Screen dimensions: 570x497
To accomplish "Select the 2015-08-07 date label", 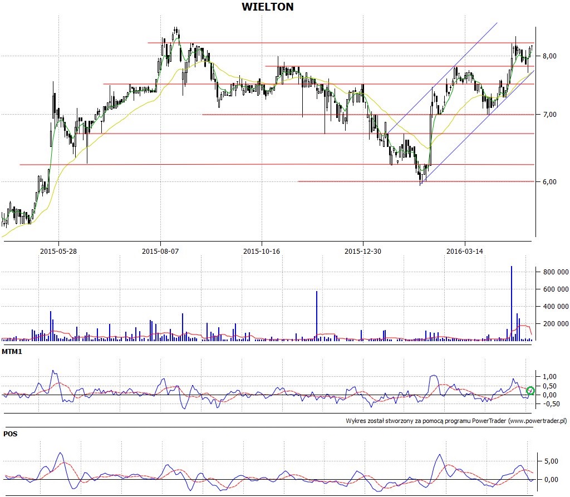I will coord(160,251).
